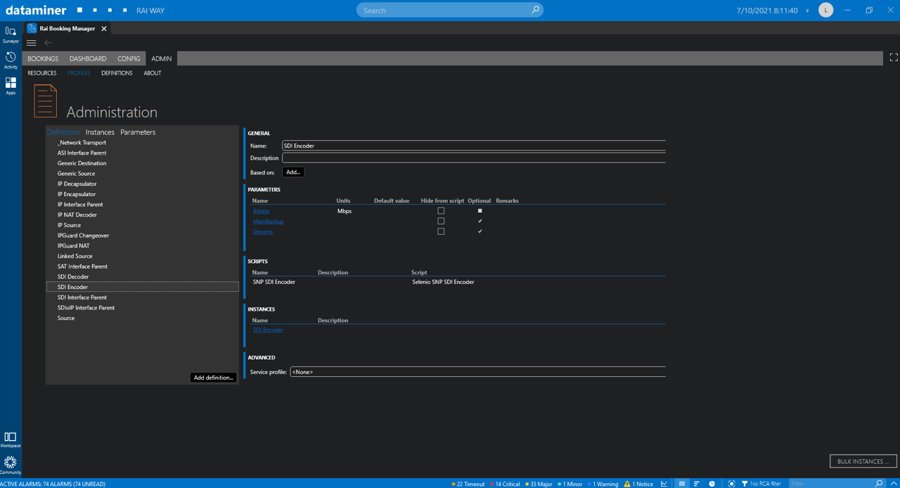
Task: Open the SDI Encoder instance link
Action: [x=268, y=330]
